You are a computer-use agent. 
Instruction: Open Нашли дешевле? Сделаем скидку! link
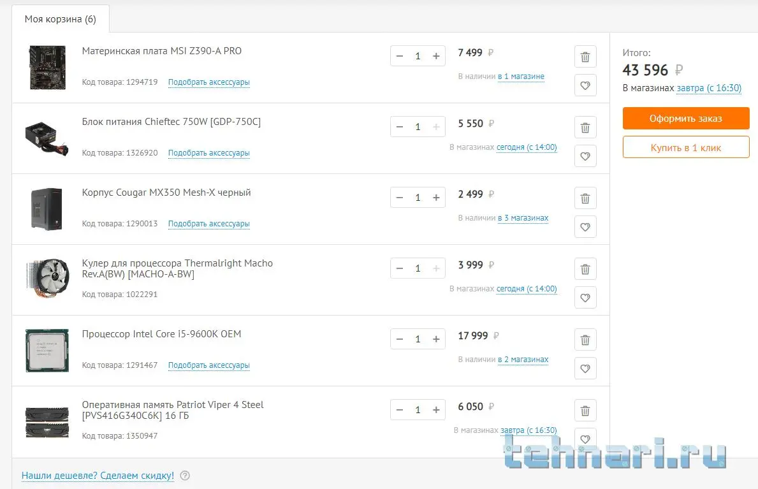coord(98,476)
